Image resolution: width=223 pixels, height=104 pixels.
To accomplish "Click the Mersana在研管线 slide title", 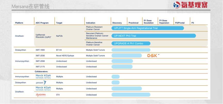I will (30, 7).
